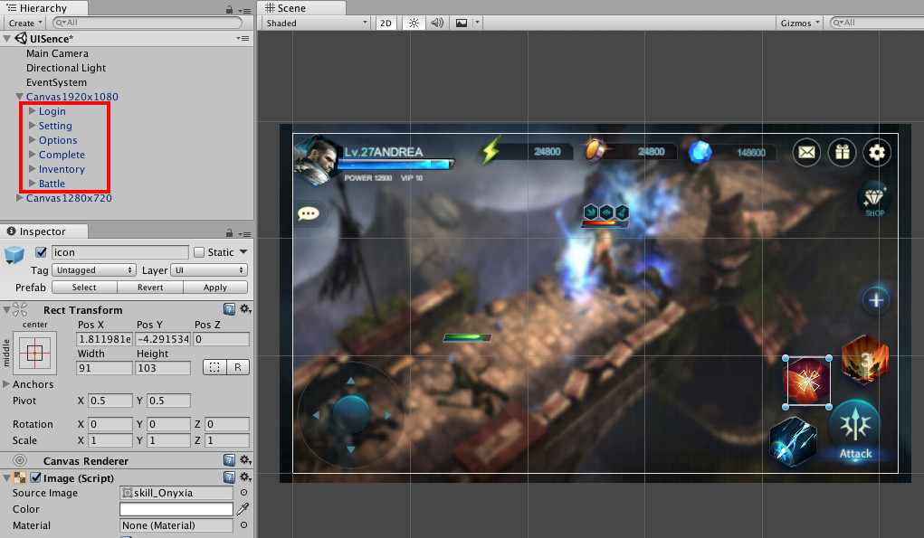Click the Prefab Select button

84,288
